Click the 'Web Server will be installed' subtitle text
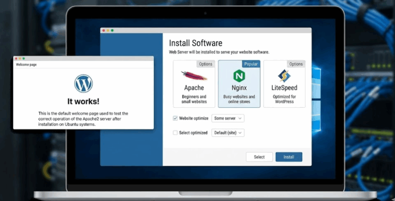395x201 pixels. tap(219, 52)
